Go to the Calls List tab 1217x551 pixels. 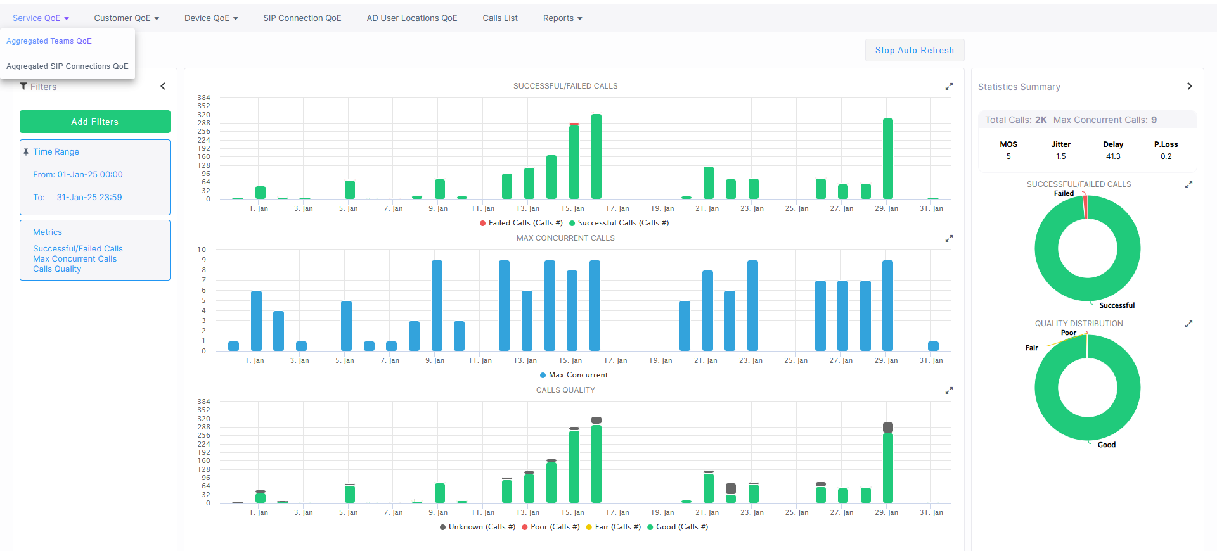click(x=500, y=18)
